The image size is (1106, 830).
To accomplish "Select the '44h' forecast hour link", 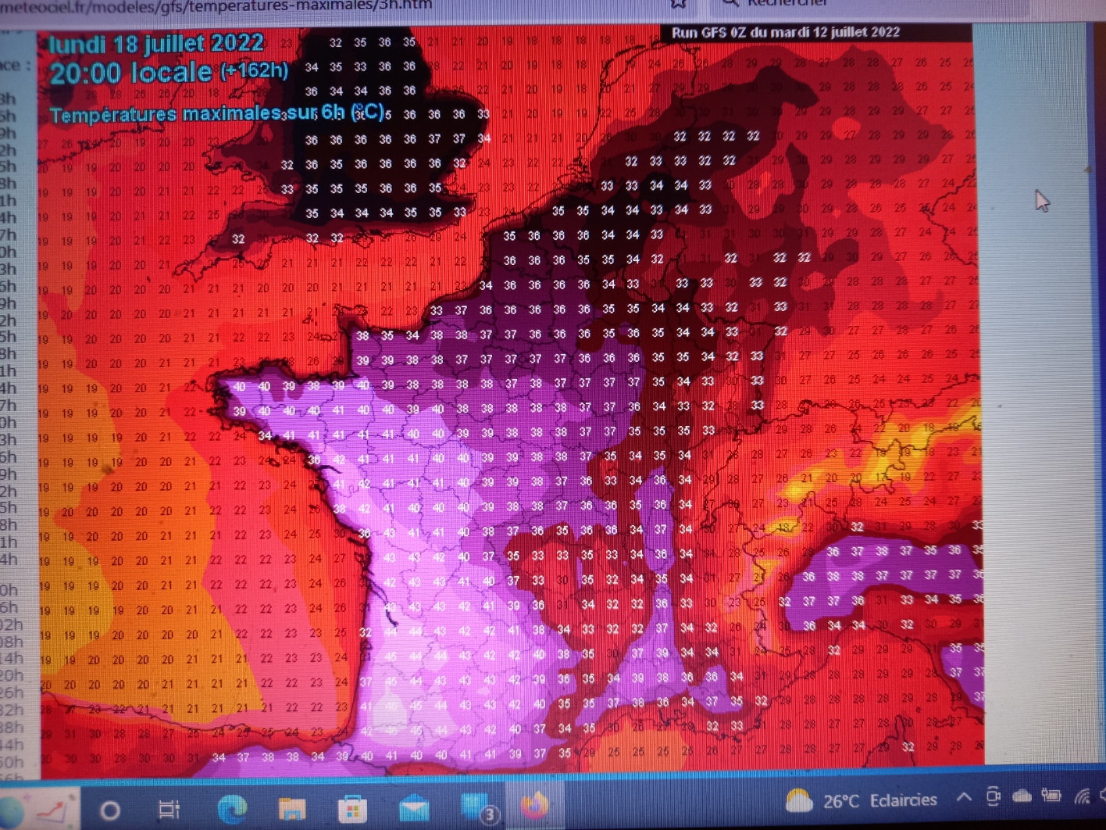I will pyautogui.click(x=11, y=744).
